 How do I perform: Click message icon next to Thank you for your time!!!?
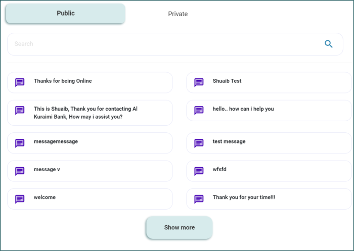pyautogui.click(x=199, y=198)
